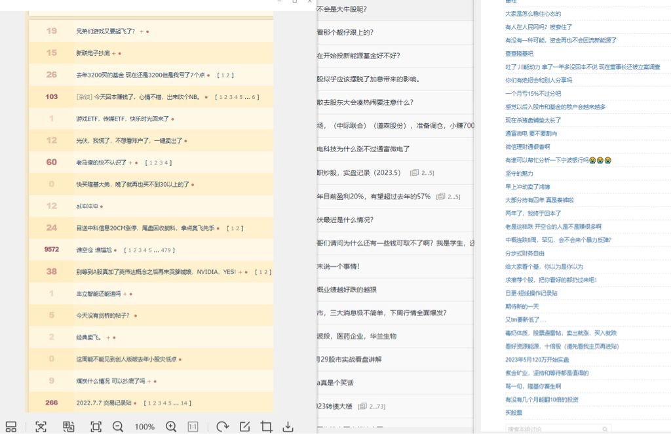Click the 100% zoom level readout
The height and width of the screenshot is (434, 671).
click(145, 427)
